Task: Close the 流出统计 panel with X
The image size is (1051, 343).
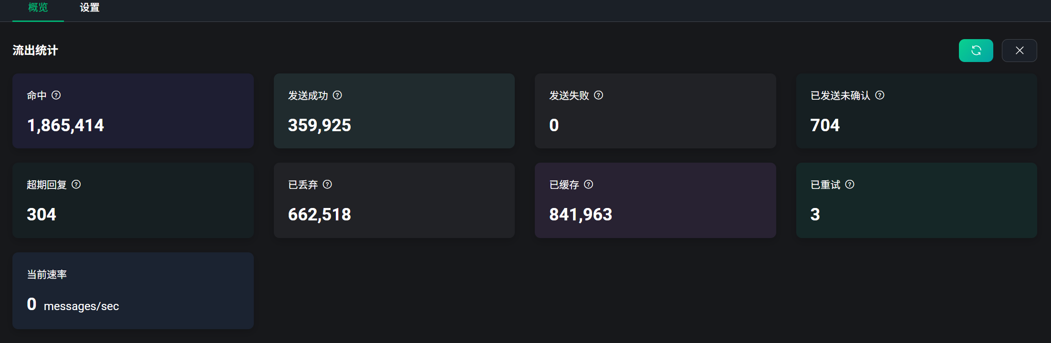Action: point(1019,51)
